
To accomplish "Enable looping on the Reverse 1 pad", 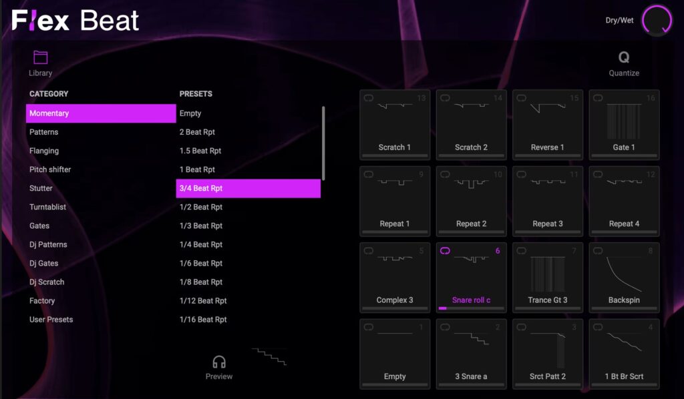I will point(521,98).
